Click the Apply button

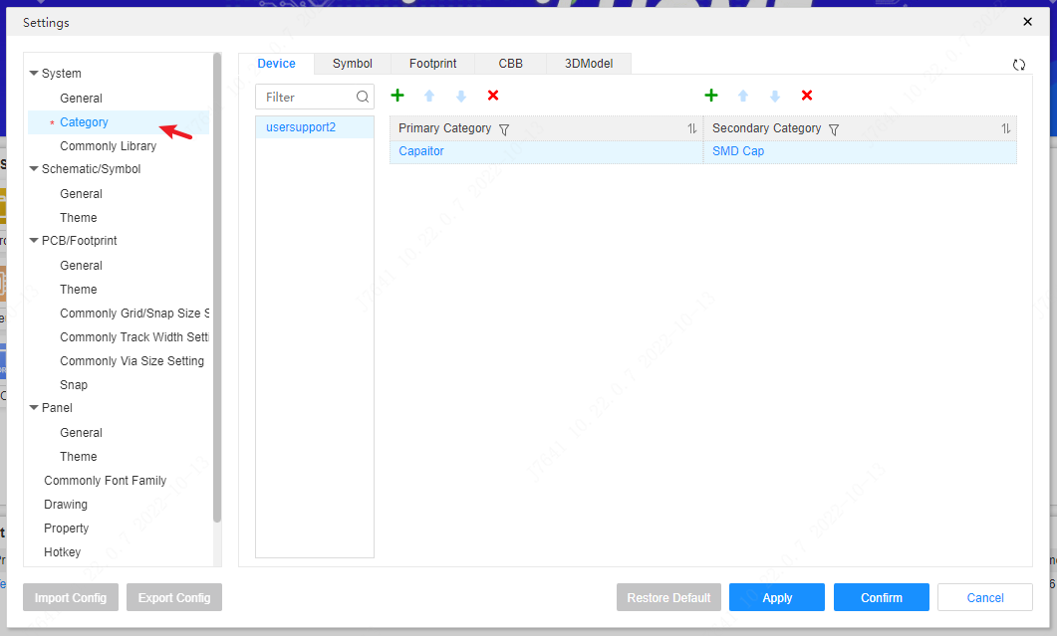[776, 597]
